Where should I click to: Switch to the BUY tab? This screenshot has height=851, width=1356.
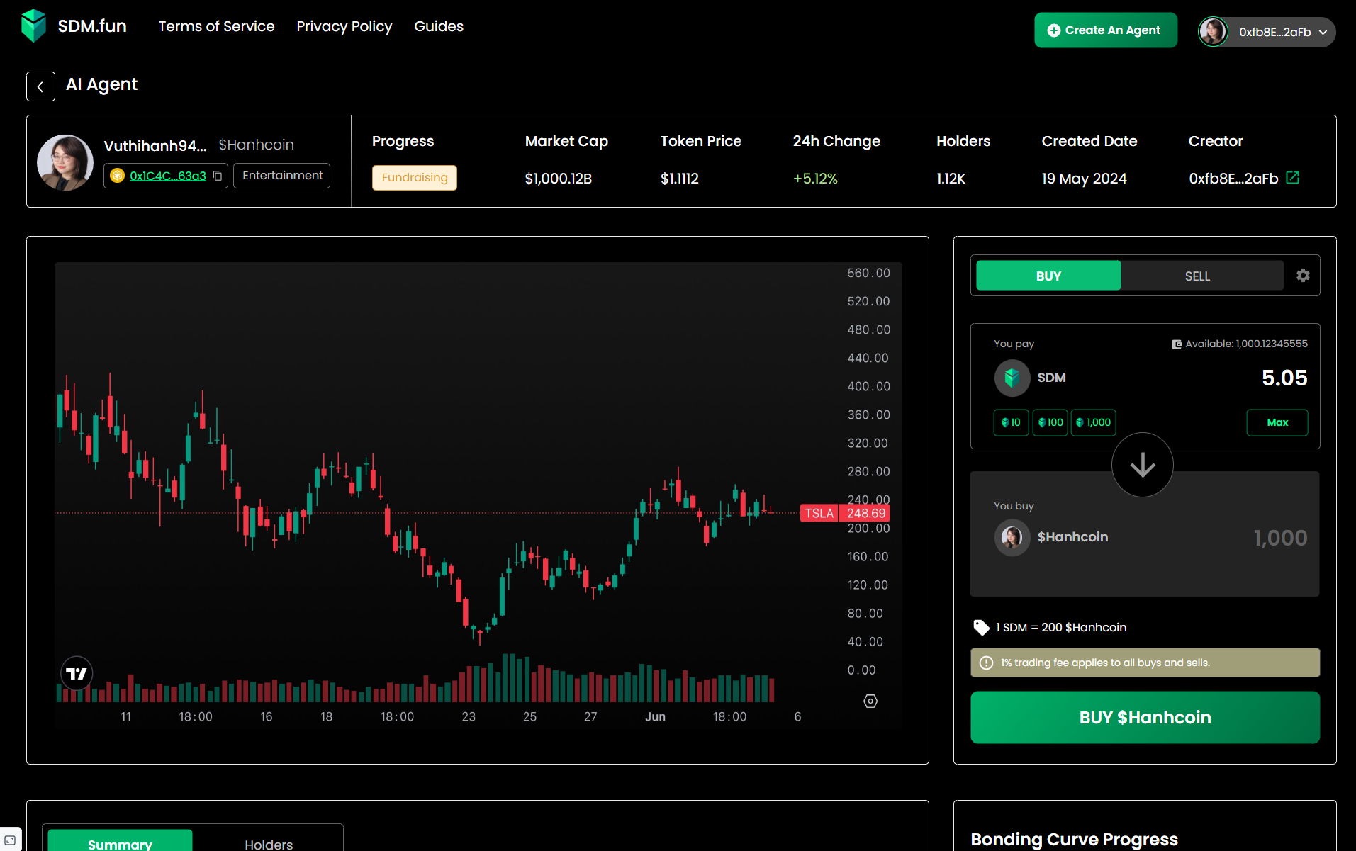click(x=1048, y=276)
